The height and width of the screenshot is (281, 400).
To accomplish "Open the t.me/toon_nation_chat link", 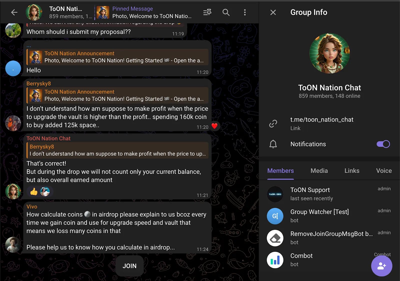I will click(x=322, y=120).
